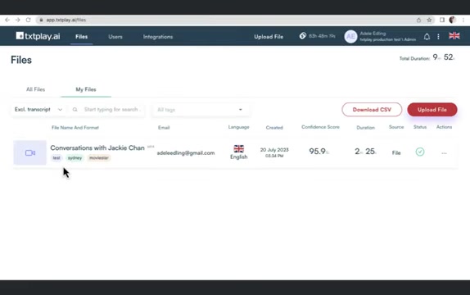This screenshot has height=295, width=470.
Task: Click the red Upload File button
Action: click(x=432, y=110)
